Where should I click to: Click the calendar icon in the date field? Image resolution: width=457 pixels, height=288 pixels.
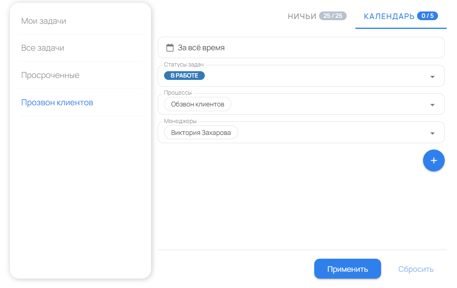point(170,48)
